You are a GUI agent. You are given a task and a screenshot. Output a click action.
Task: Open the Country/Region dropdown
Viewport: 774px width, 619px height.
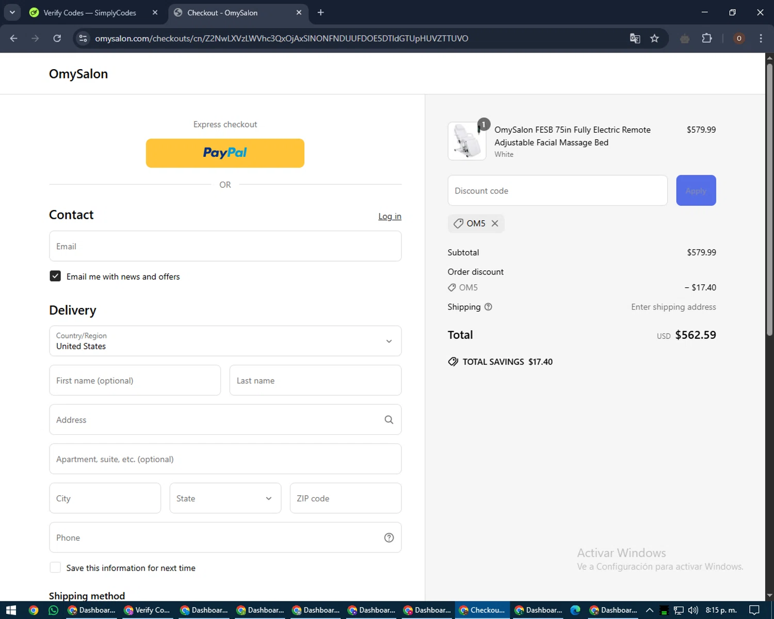[x=225, y=341]
